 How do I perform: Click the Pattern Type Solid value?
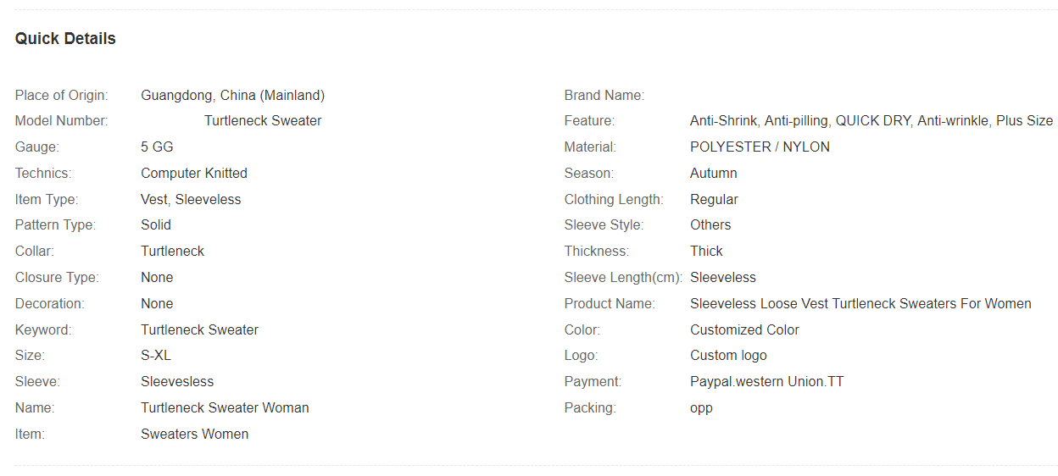[x=156, y=225]
